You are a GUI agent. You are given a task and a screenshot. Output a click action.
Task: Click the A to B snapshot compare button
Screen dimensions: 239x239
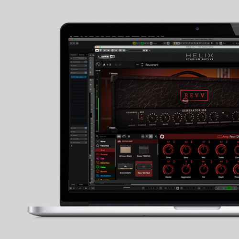point(107,65)
